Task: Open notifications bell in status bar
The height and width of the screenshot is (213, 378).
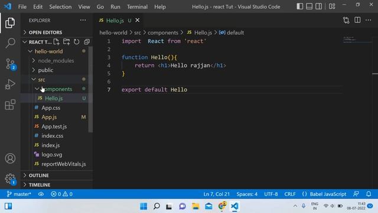Action: [369, 194]
